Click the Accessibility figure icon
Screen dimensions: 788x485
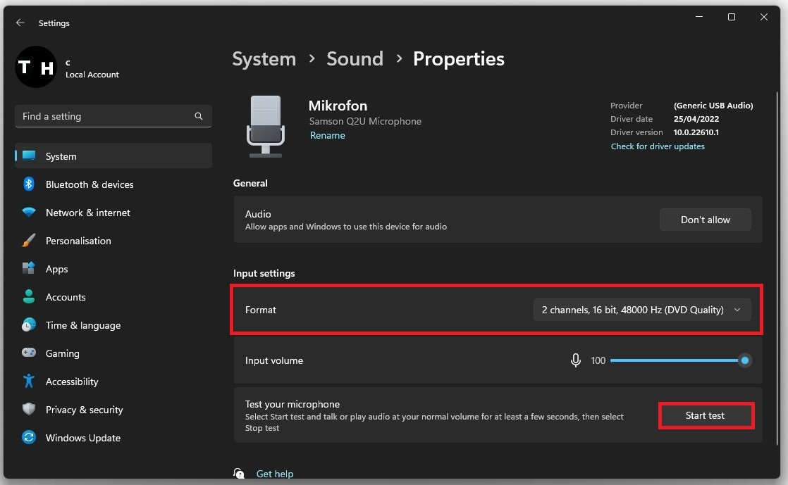29,382
